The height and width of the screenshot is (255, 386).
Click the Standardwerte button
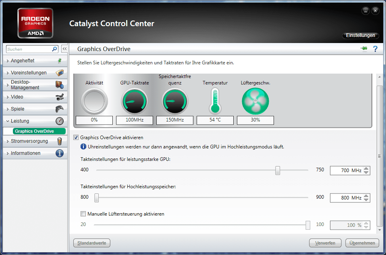tap(91, 243)
